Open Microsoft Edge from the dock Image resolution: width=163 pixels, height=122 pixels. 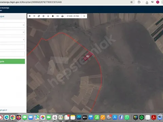coord(7,118)
